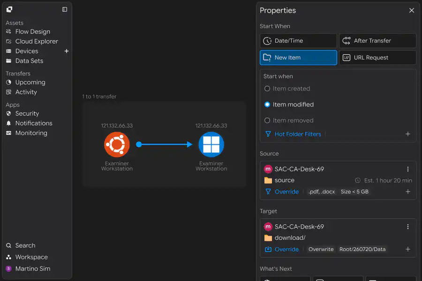Open Search in sidebar

21,245
